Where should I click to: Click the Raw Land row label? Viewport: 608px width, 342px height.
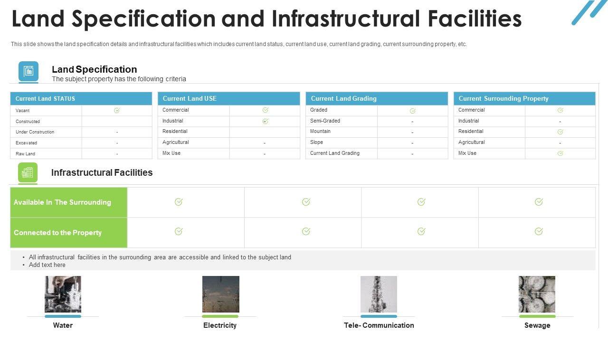point(25,154)
